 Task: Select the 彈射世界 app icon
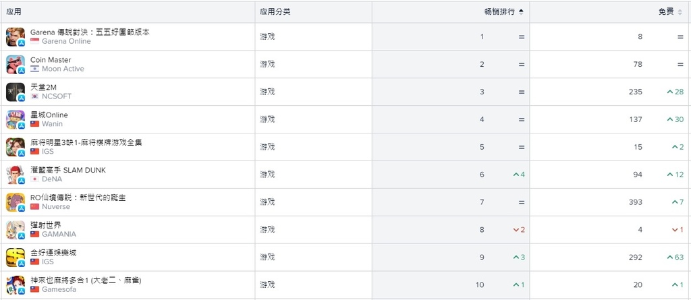coord(16,229)
